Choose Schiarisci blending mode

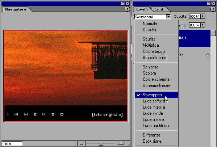click(157, 67)
